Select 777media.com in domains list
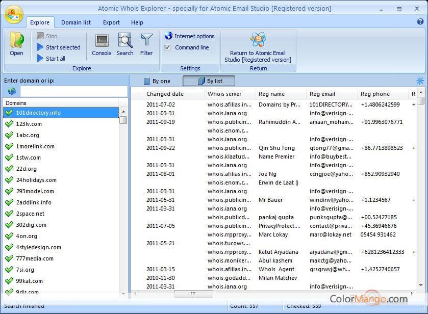The width and height of the screenshot is (428, 314). click(x=61, y=258)
